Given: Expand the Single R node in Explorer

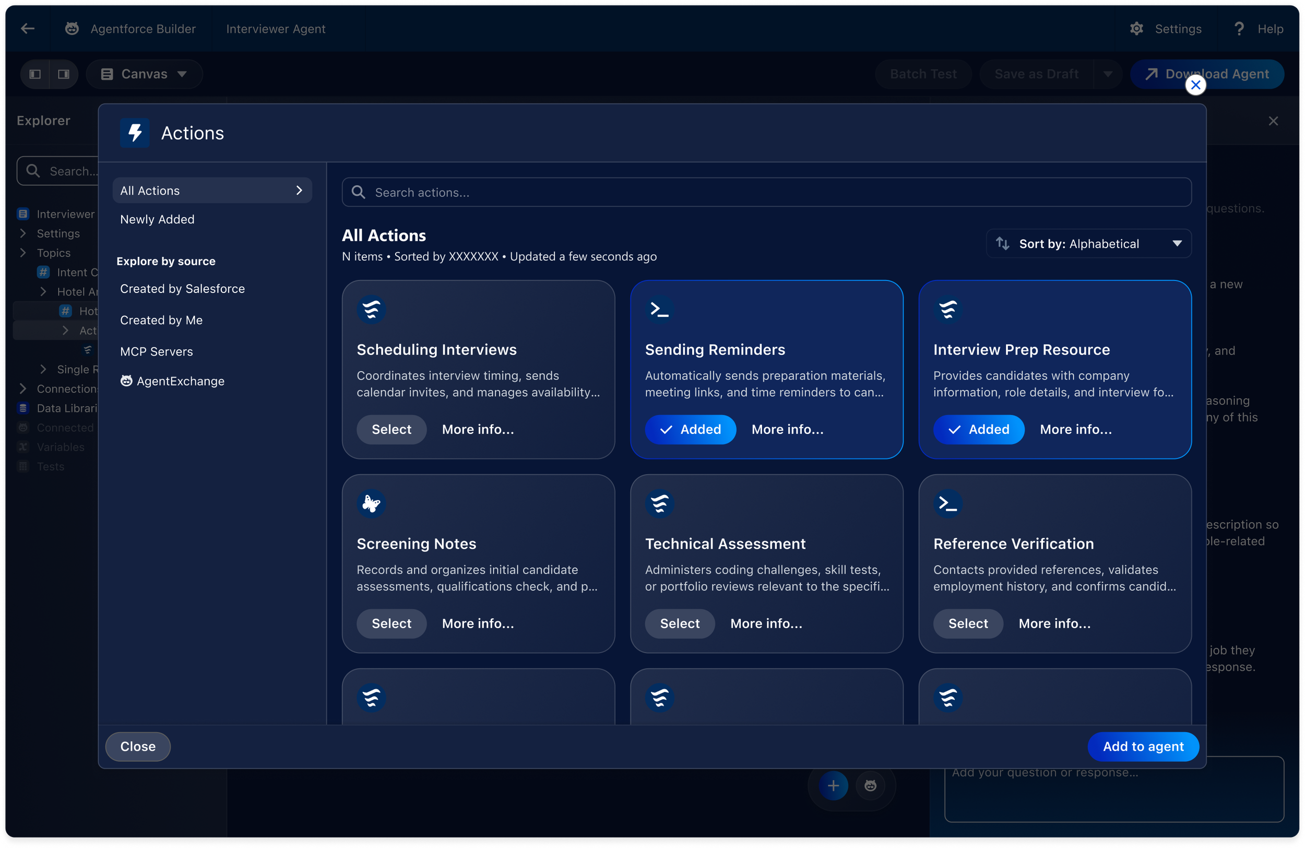Looking at the screenshot, I should tap(43, 369).
